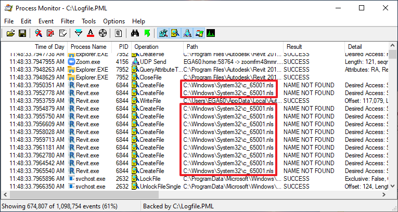Open the Event menu
This screenshot has height=212, width=398.
tap(46, 21)
